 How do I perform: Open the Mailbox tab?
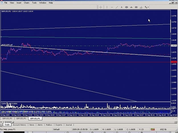pyautogui.click(x=49, y=125)
